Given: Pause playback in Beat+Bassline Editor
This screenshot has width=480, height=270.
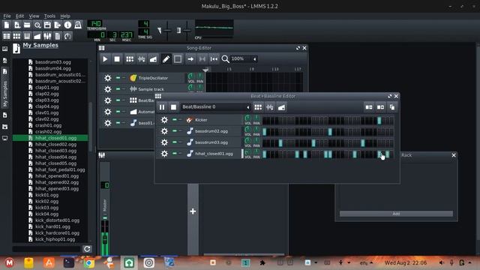Looking at the screenshot, I should (162, 107).
